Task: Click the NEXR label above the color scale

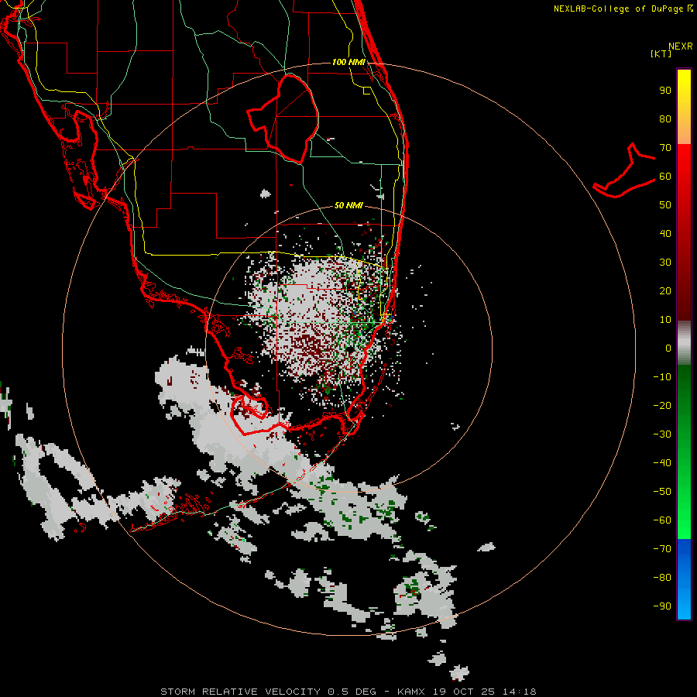Action: click(681, 46)
